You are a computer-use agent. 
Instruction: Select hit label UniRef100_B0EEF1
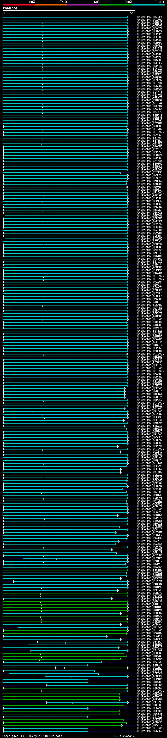pos(150,720)
